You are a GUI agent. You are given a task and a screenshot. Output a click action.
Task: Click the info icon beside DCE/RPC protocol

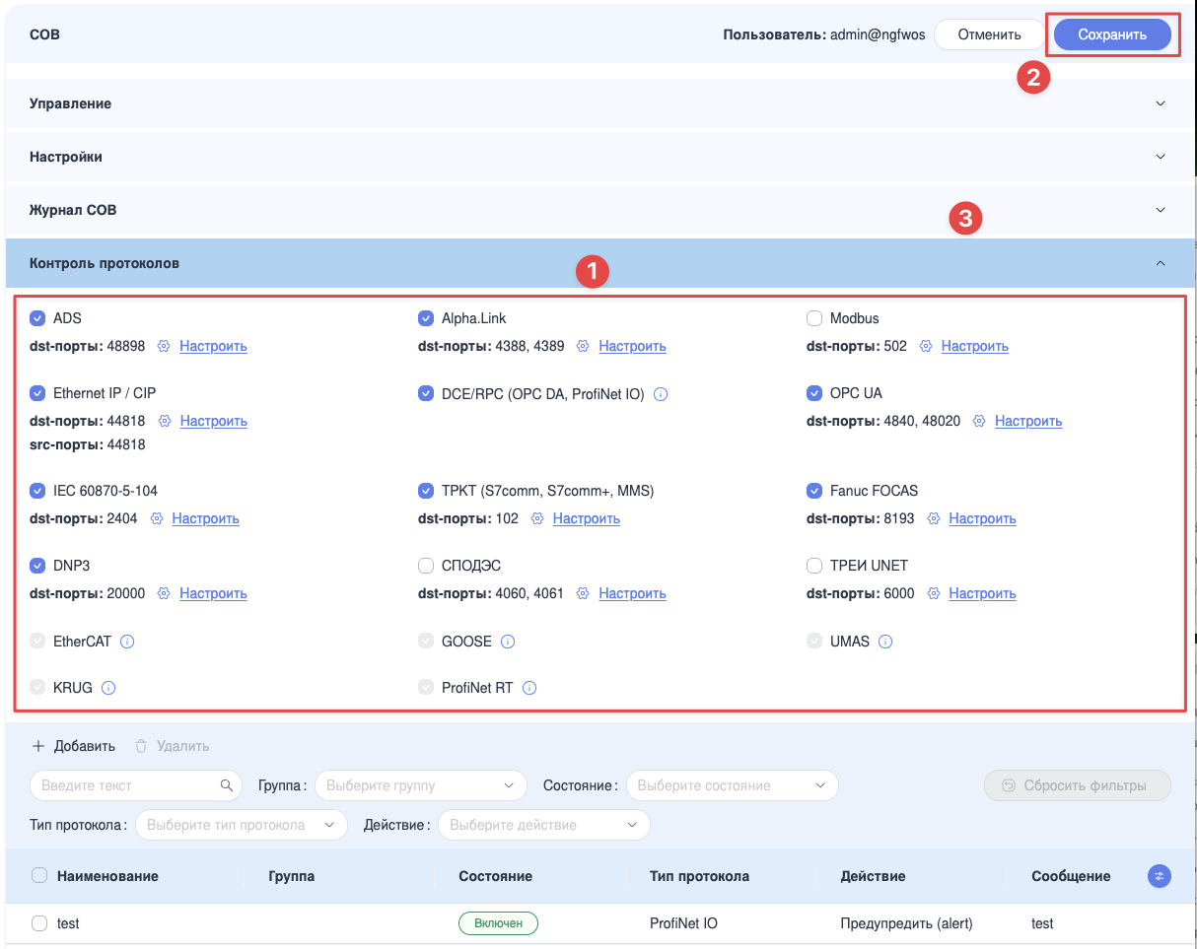click(x=661, y=394)
